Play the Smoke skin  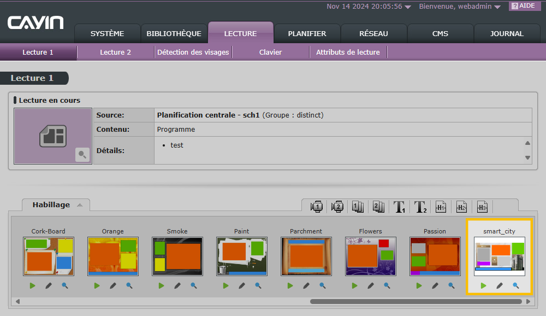coord(161,285)
